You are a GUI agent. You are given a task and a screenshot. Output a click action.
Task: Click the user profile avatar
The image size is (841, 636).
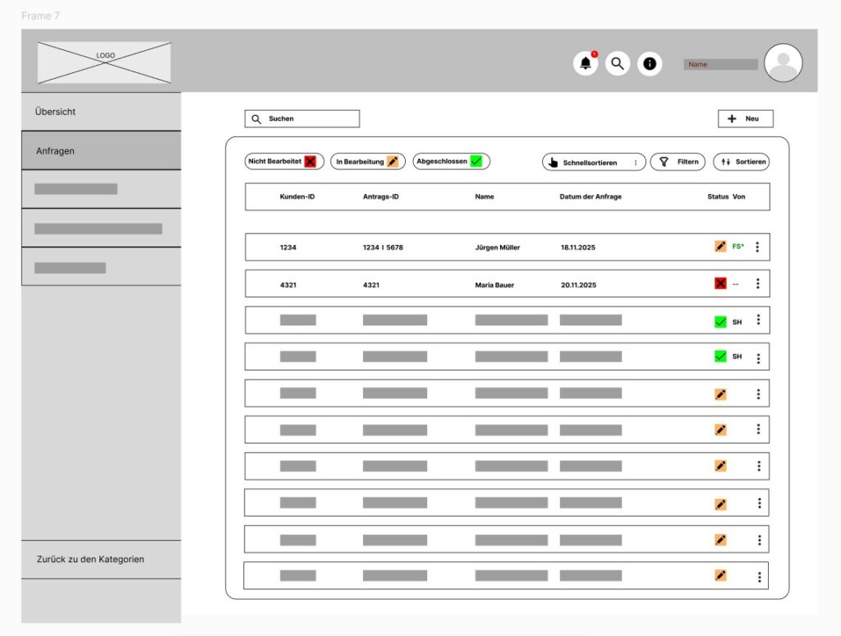pos(783,63)
